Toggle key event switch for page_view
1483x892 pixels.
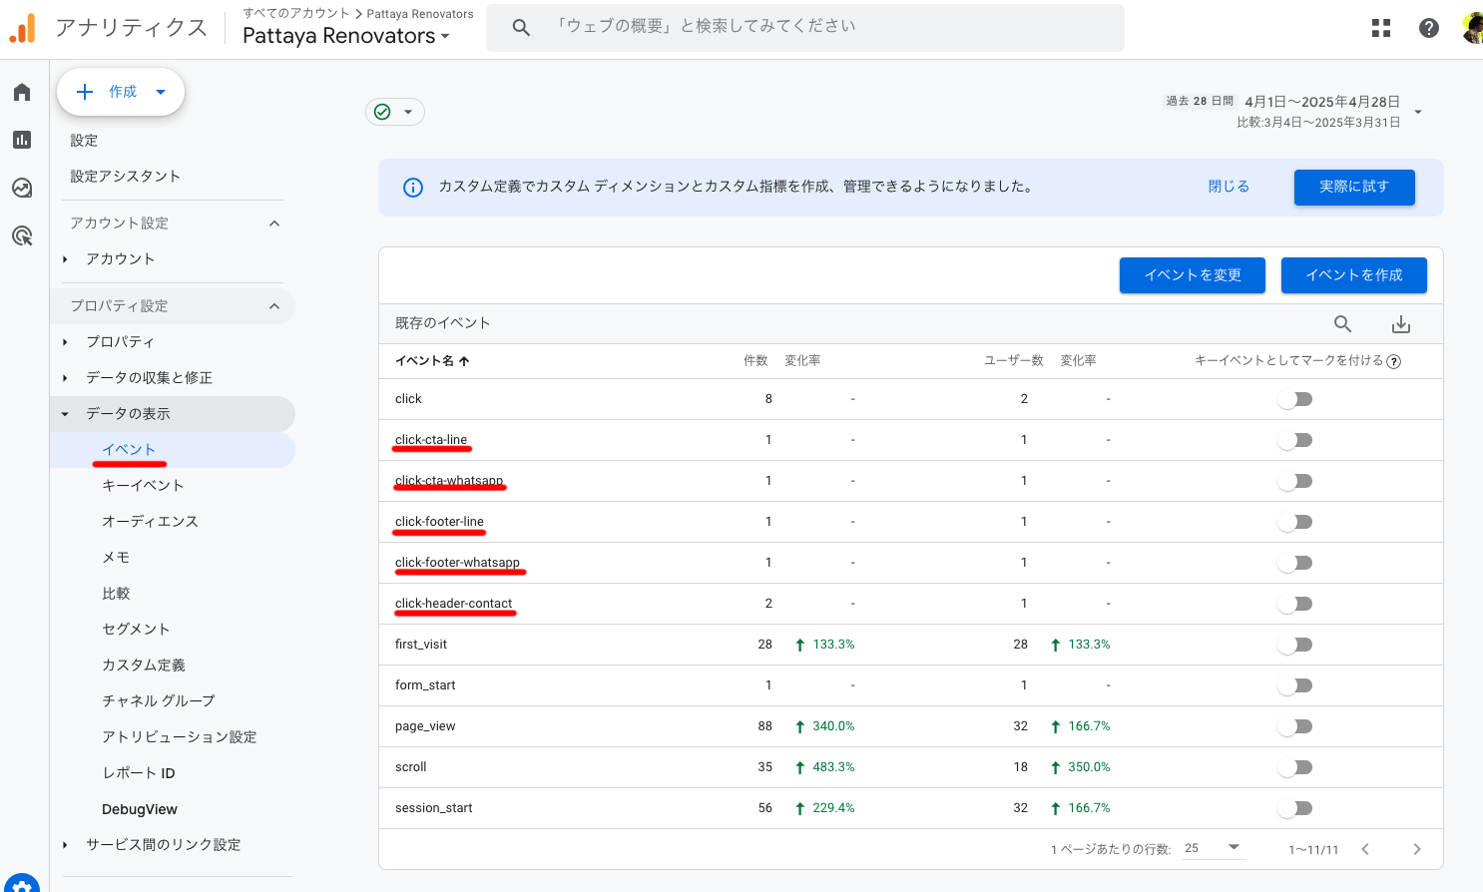point(1295,726)
